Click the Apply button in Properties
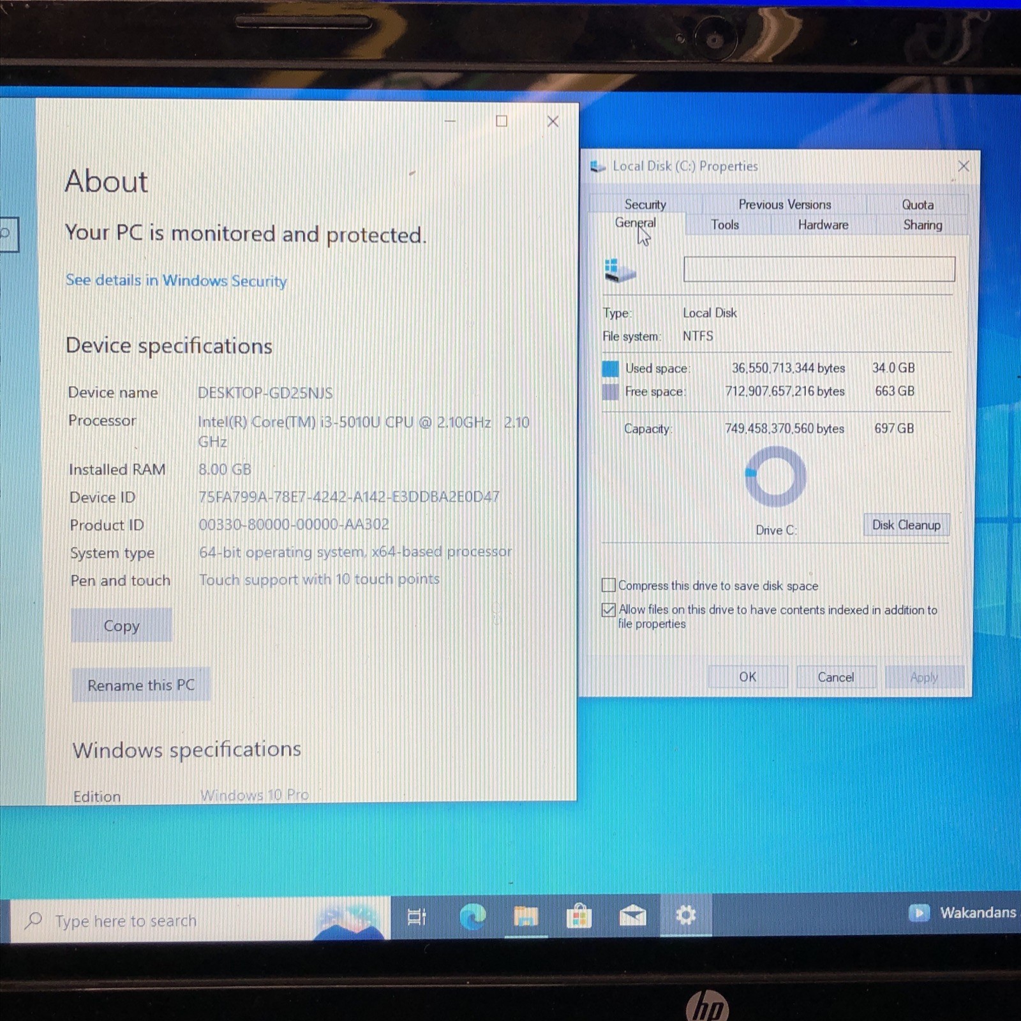 [924, 677]
